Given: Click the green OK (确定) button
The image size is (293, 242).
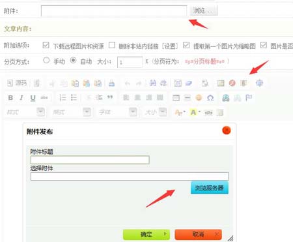Looking at the screenshot, I should pos(146,234).
